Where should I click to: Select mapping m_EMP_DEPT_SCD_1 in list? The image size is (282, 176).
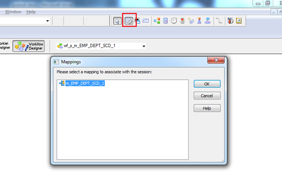tap(85, 84)
